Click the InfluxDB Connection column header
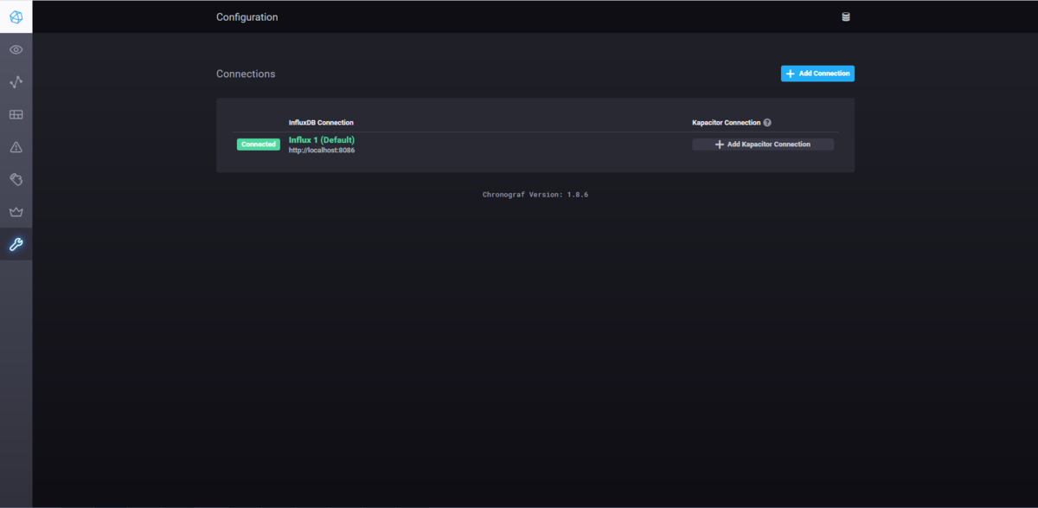The image size is (1038, 508). pos(321,123)
